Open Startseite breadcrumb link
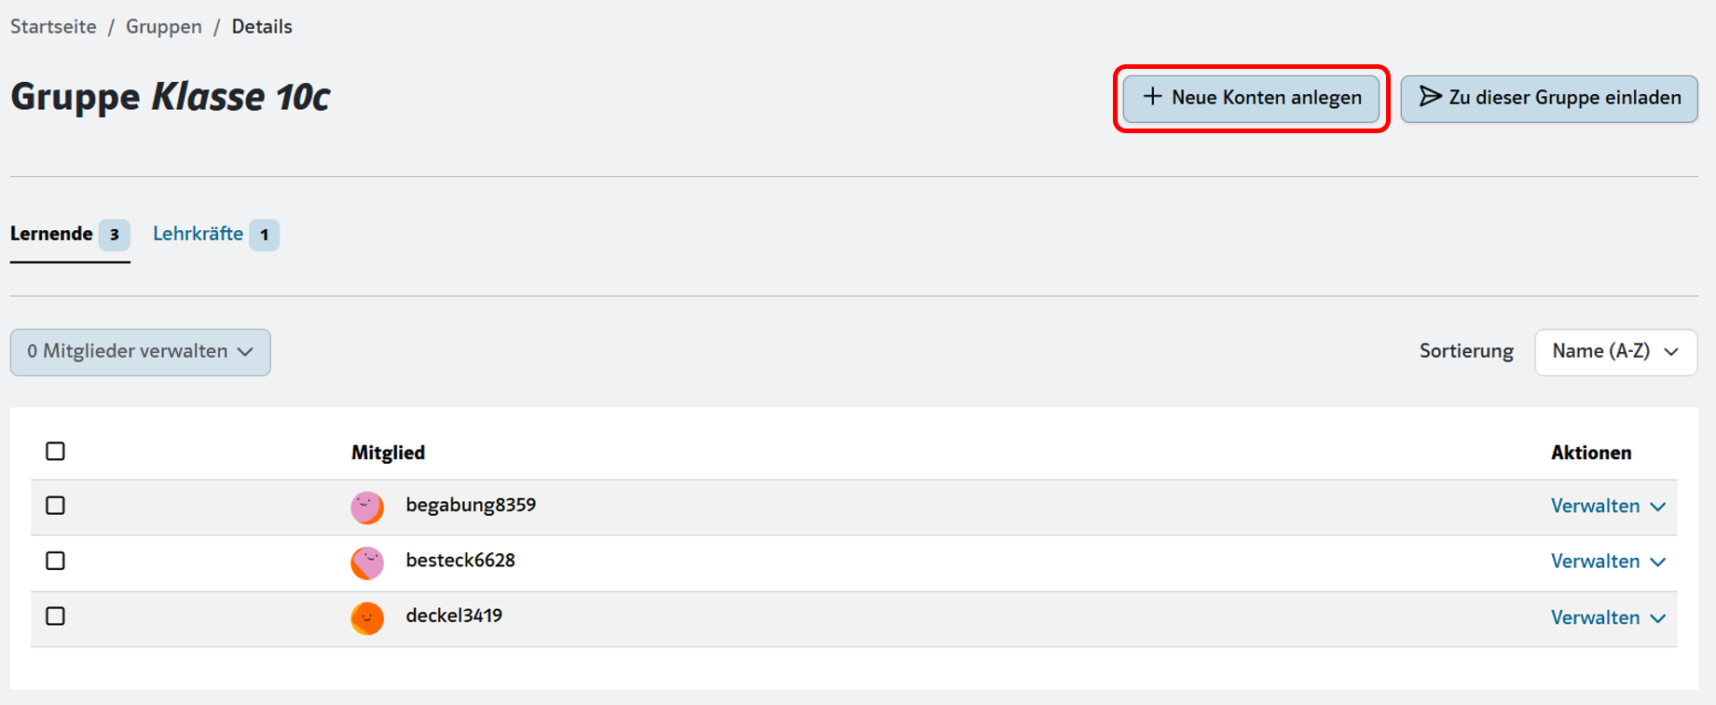This screenshot has width=1716, height=705. (x=53, y=27)
